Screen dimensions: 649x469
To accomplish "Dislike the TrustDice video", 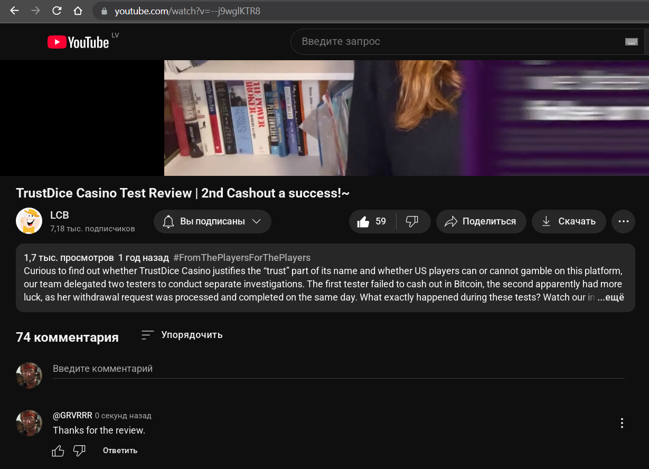I will [x=412, y=221].
